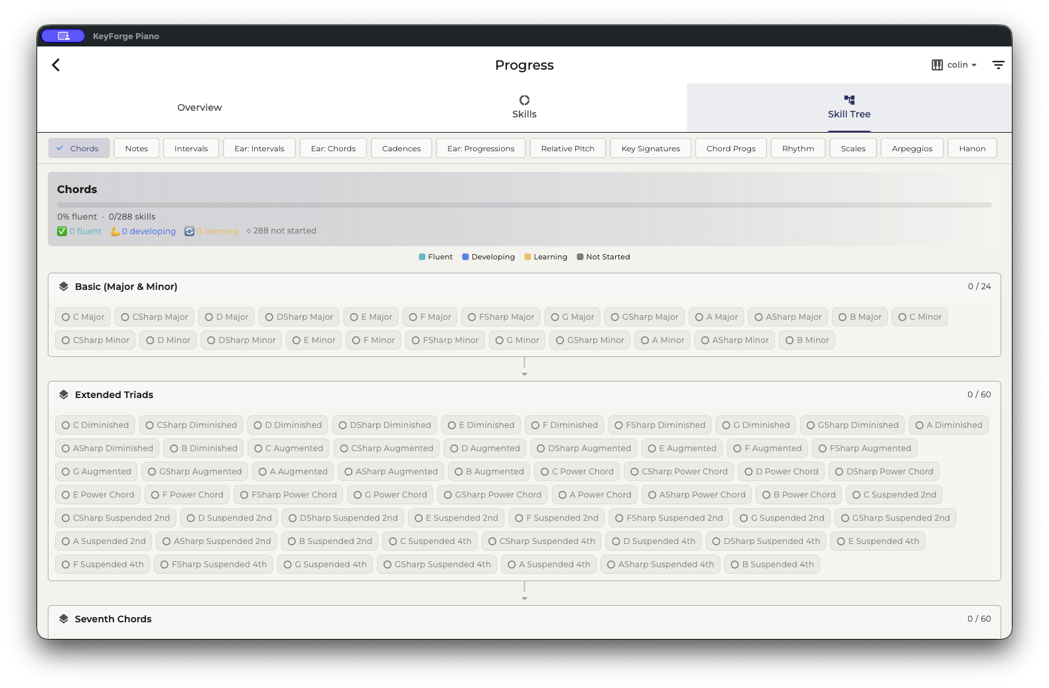Toggle the Notes category filter chip
Viewport: 1049px width, 688px height.
click(137, 149)
